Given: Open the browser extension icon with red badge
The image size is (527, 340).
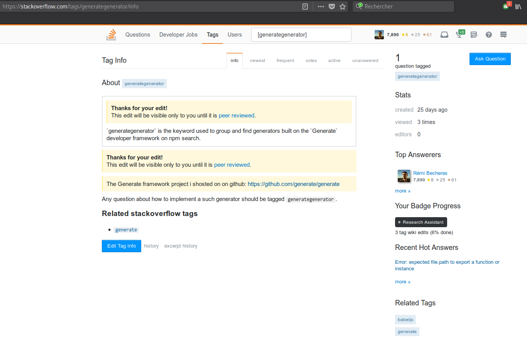Looking at the screenshot, I should 507,6.
